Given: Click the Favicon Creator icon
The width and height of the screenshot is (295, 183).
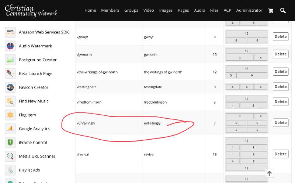Looking at the screenshot, I should tap(10, 87).
